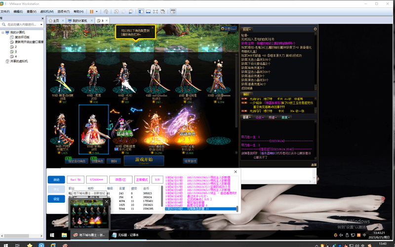
Task: Open the game settings gear (Esc) button
Action: click(229, 29)
